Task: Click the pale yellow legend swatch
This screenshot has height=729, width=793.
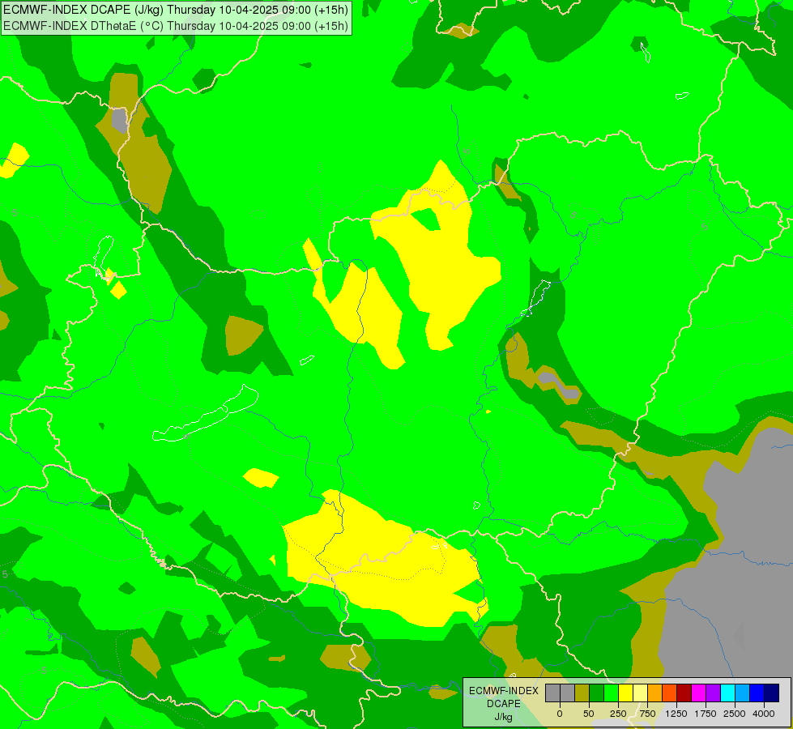Action: (640, 693)
